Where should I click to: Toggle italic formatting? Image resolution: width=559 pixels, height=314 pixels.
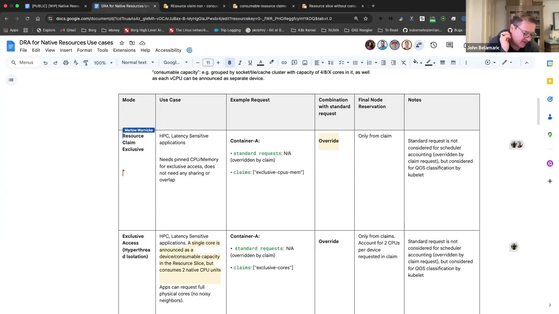[240, 63]
